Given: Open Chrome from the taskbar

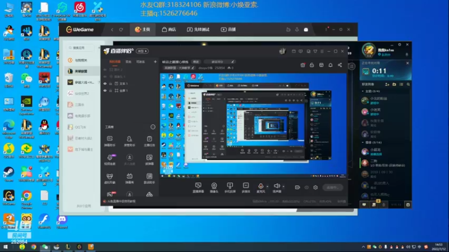Looking at the screenshot, I should tap(34, 247).
